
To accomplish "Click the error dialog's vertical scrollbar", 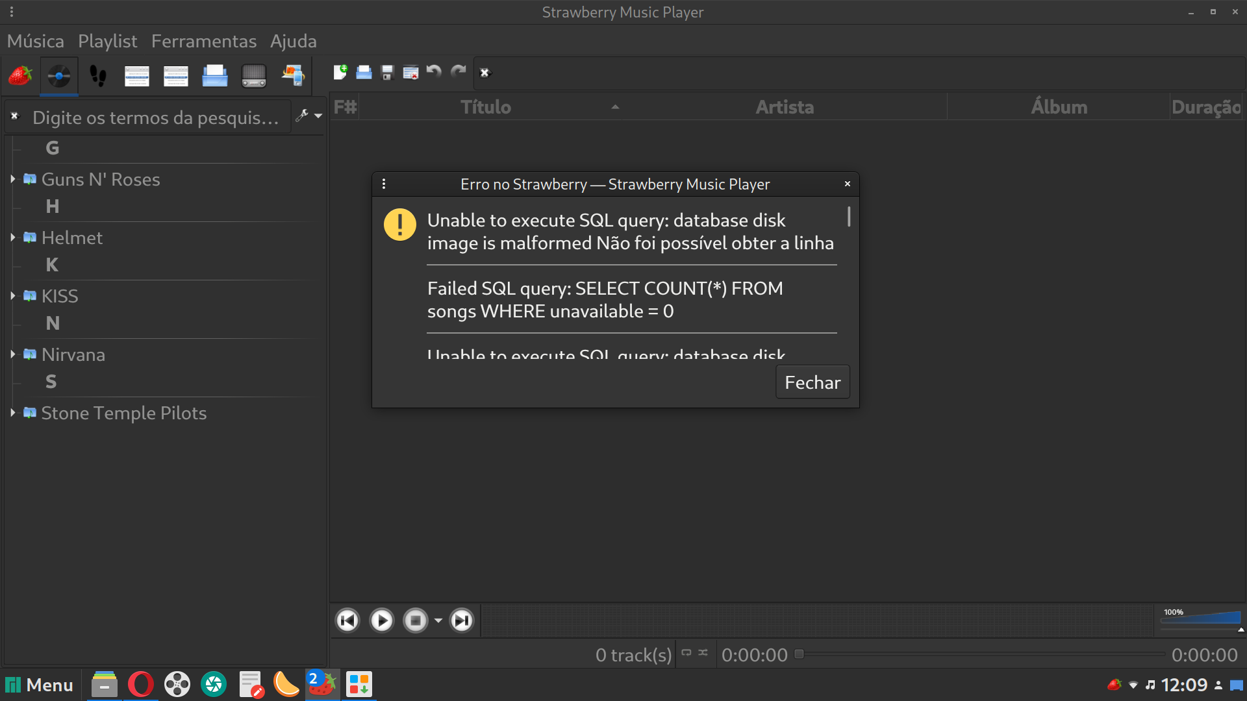I will 849,216.
